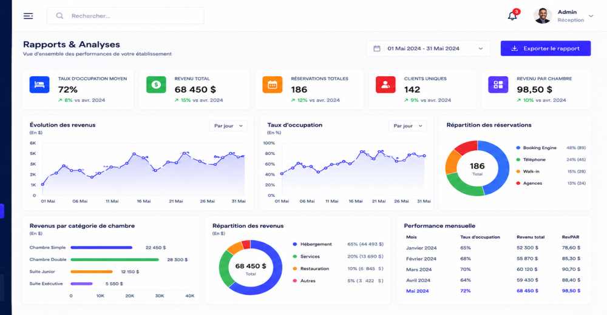Click the purple revenu par chambre icon
Screen dimensions: 607x315
pyautogui.click(x=498, y=85)
